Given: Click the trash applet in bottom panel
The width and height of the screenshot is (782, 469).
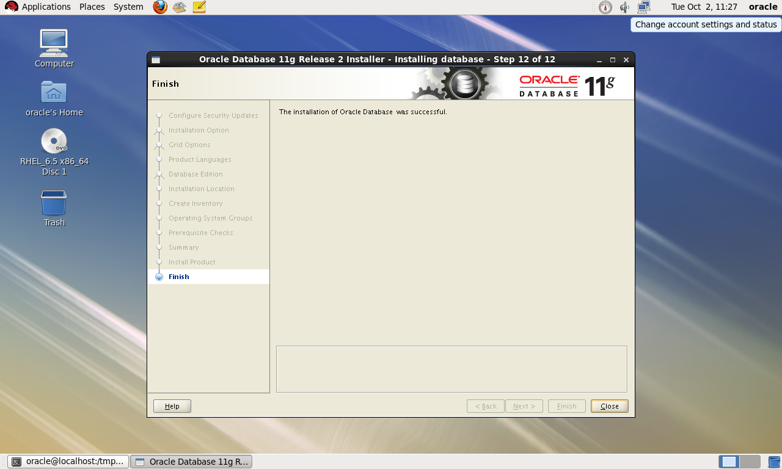Looking at the screenshot, I should click(x=774, y=462).
